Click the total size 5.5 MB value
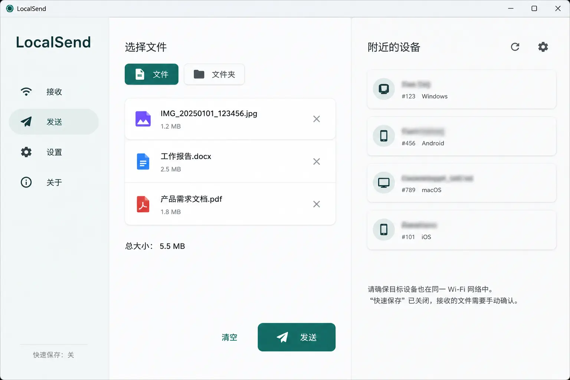Viewport: 570px width, 380px height. pyautogui.click(x=172, y=246)
